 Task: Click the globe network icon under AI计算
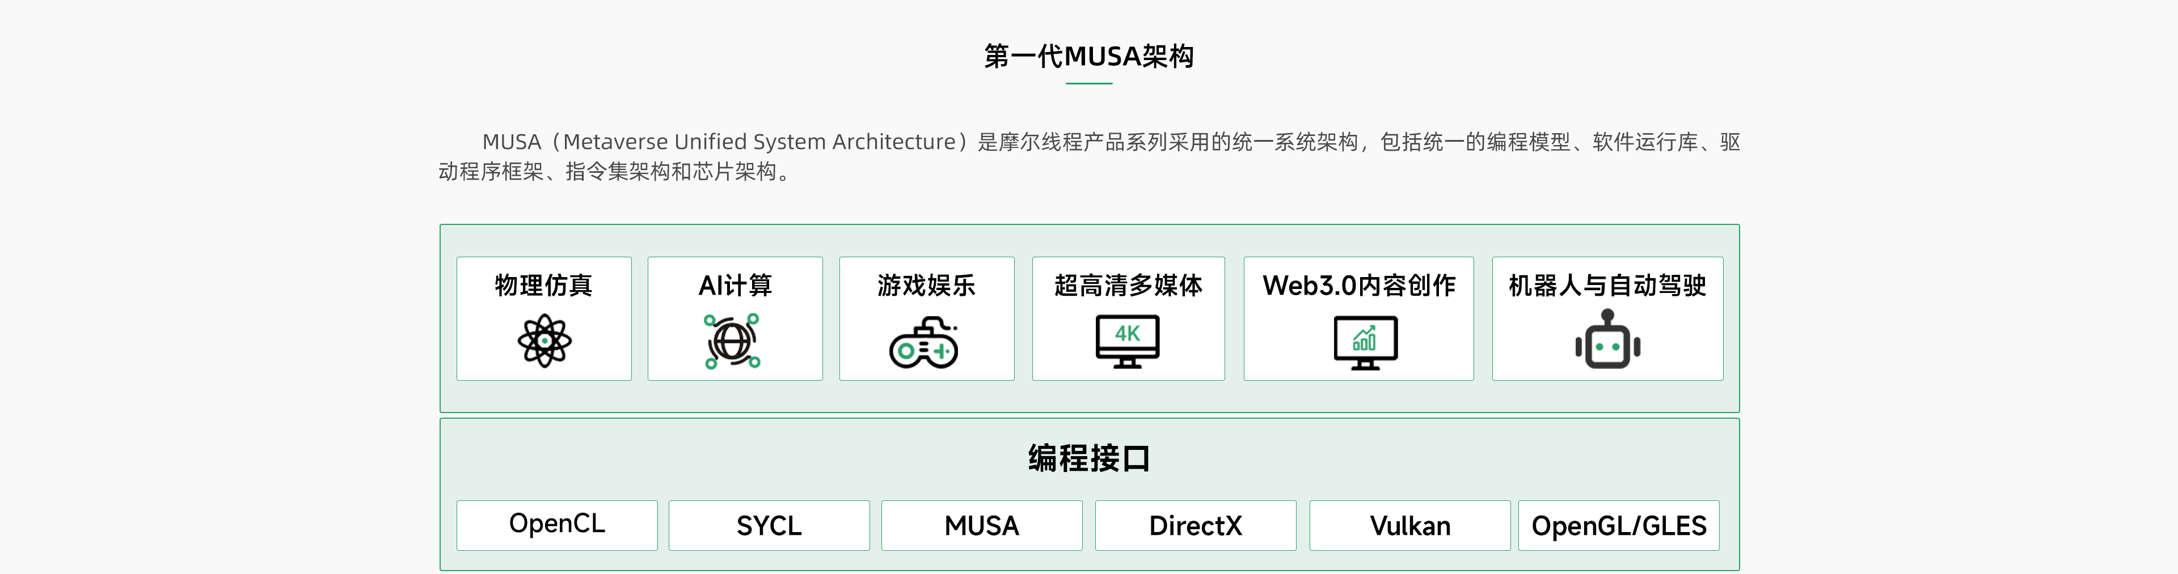tap(732, 341)
